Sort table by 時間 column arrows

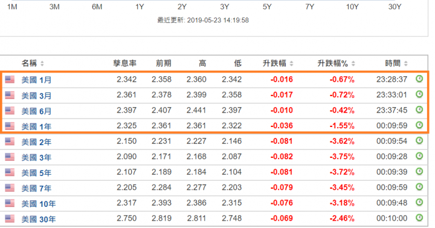pyautogui.click(x=405, y=64)
